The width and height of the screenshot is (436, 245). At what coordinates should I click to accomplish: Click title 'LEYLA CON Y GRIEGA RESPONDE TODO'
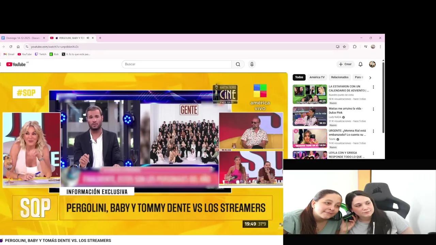(346, 155)
